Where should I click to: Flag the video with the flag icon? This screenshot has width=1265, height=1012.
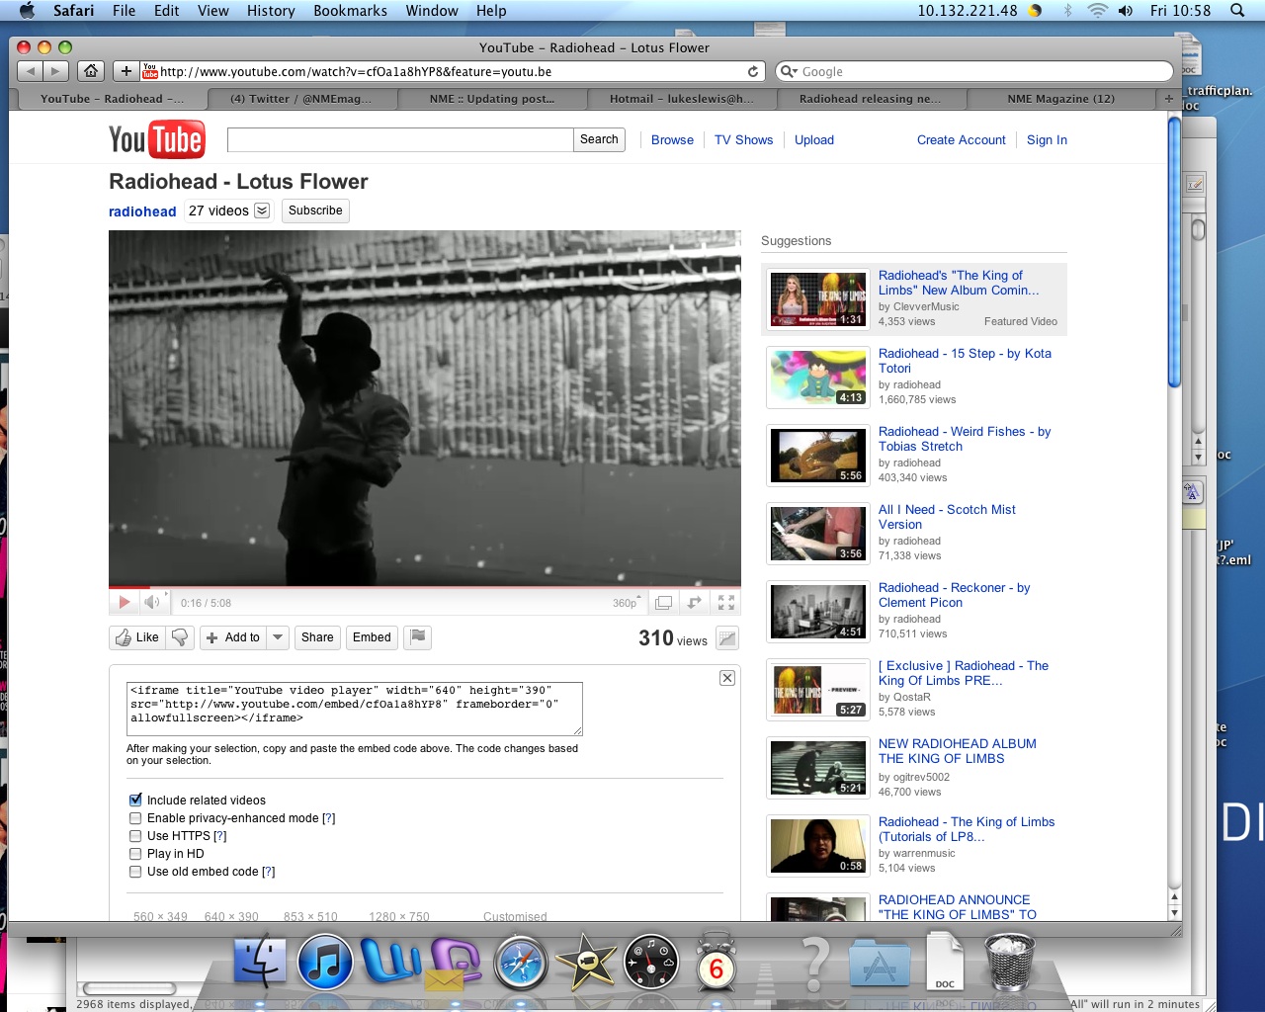(418, 637)
